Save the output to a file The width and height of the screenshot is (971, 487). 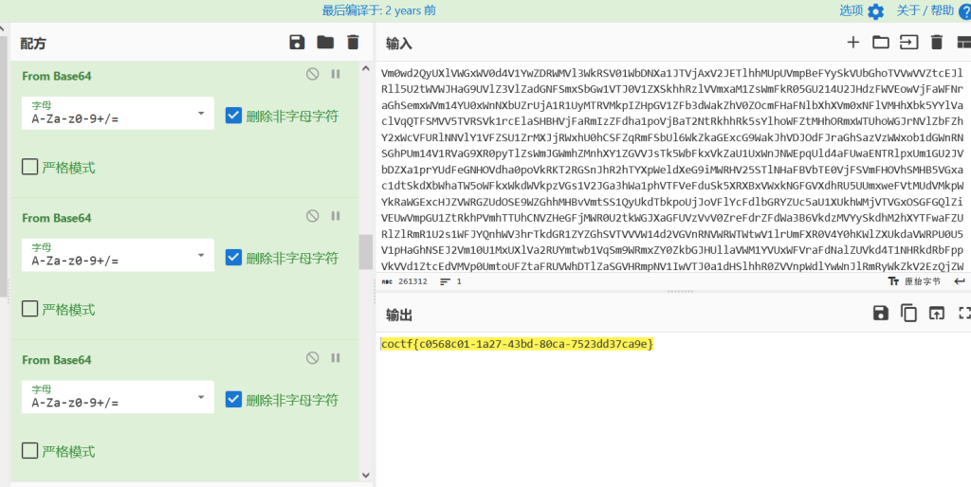coord(881,313)
